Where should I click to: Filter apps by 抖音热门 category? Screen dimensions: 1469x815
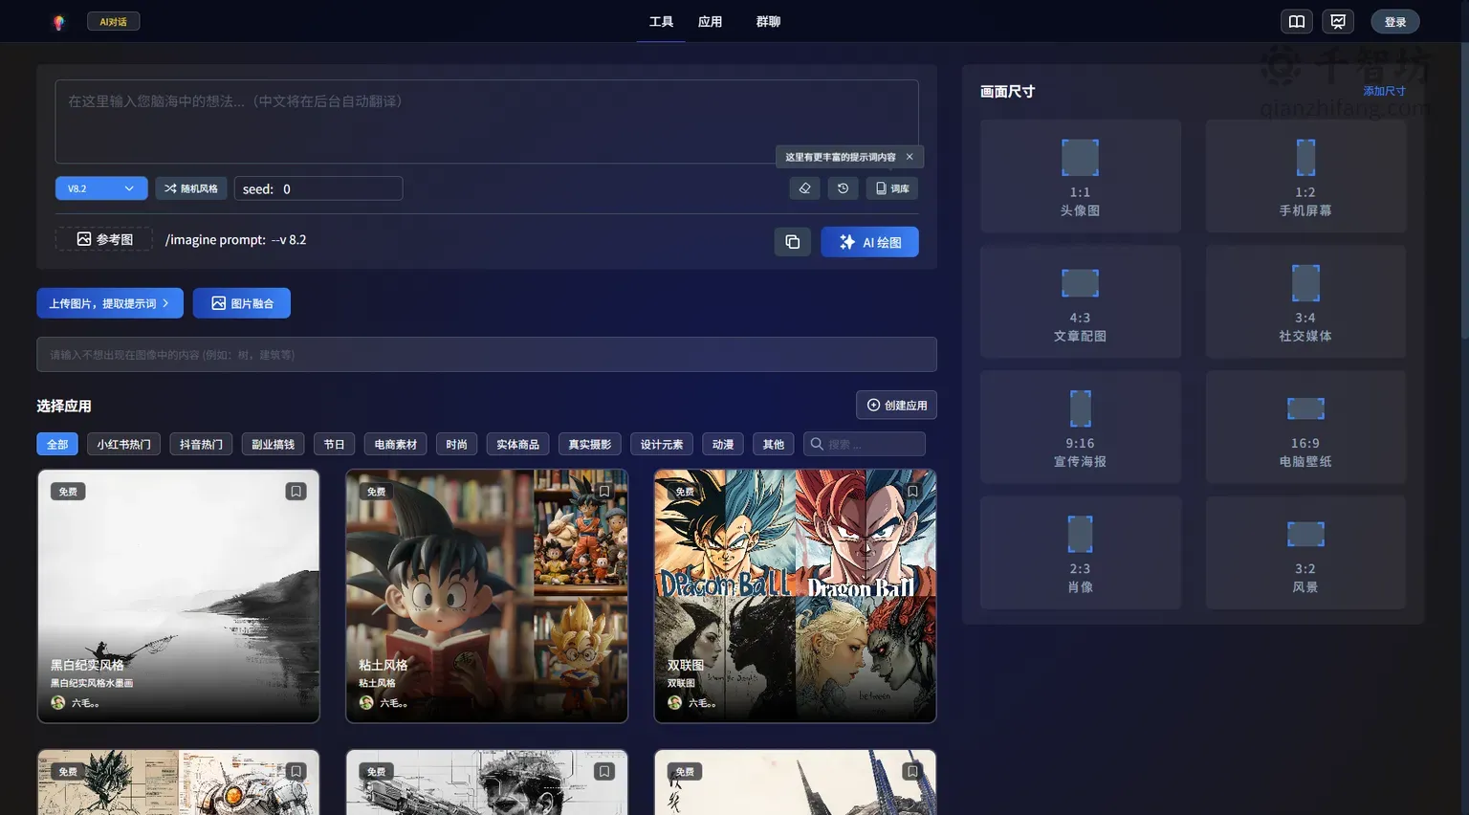201,444
